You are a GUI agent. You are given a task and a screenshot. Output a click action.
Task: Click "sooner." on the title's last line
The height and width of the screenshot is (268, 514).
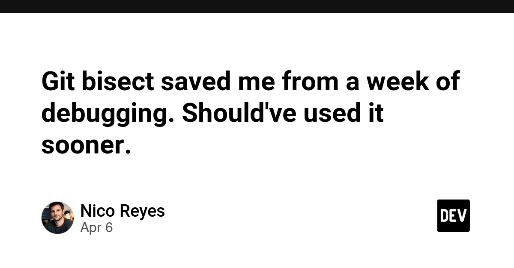coord(86,146)
